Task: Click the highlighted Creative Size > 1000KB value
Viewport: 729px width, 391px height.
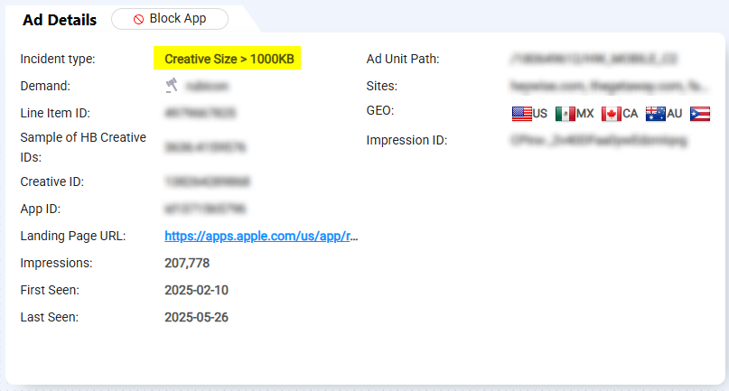Action: coord(228,58)
